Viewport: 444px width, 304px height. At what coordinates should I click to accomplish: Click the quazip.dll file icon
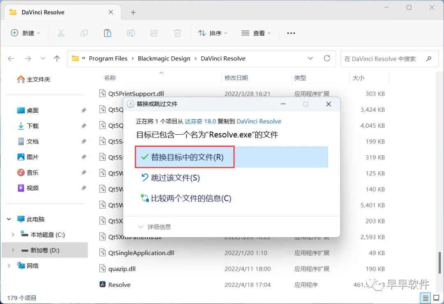(x=102, y=268)
